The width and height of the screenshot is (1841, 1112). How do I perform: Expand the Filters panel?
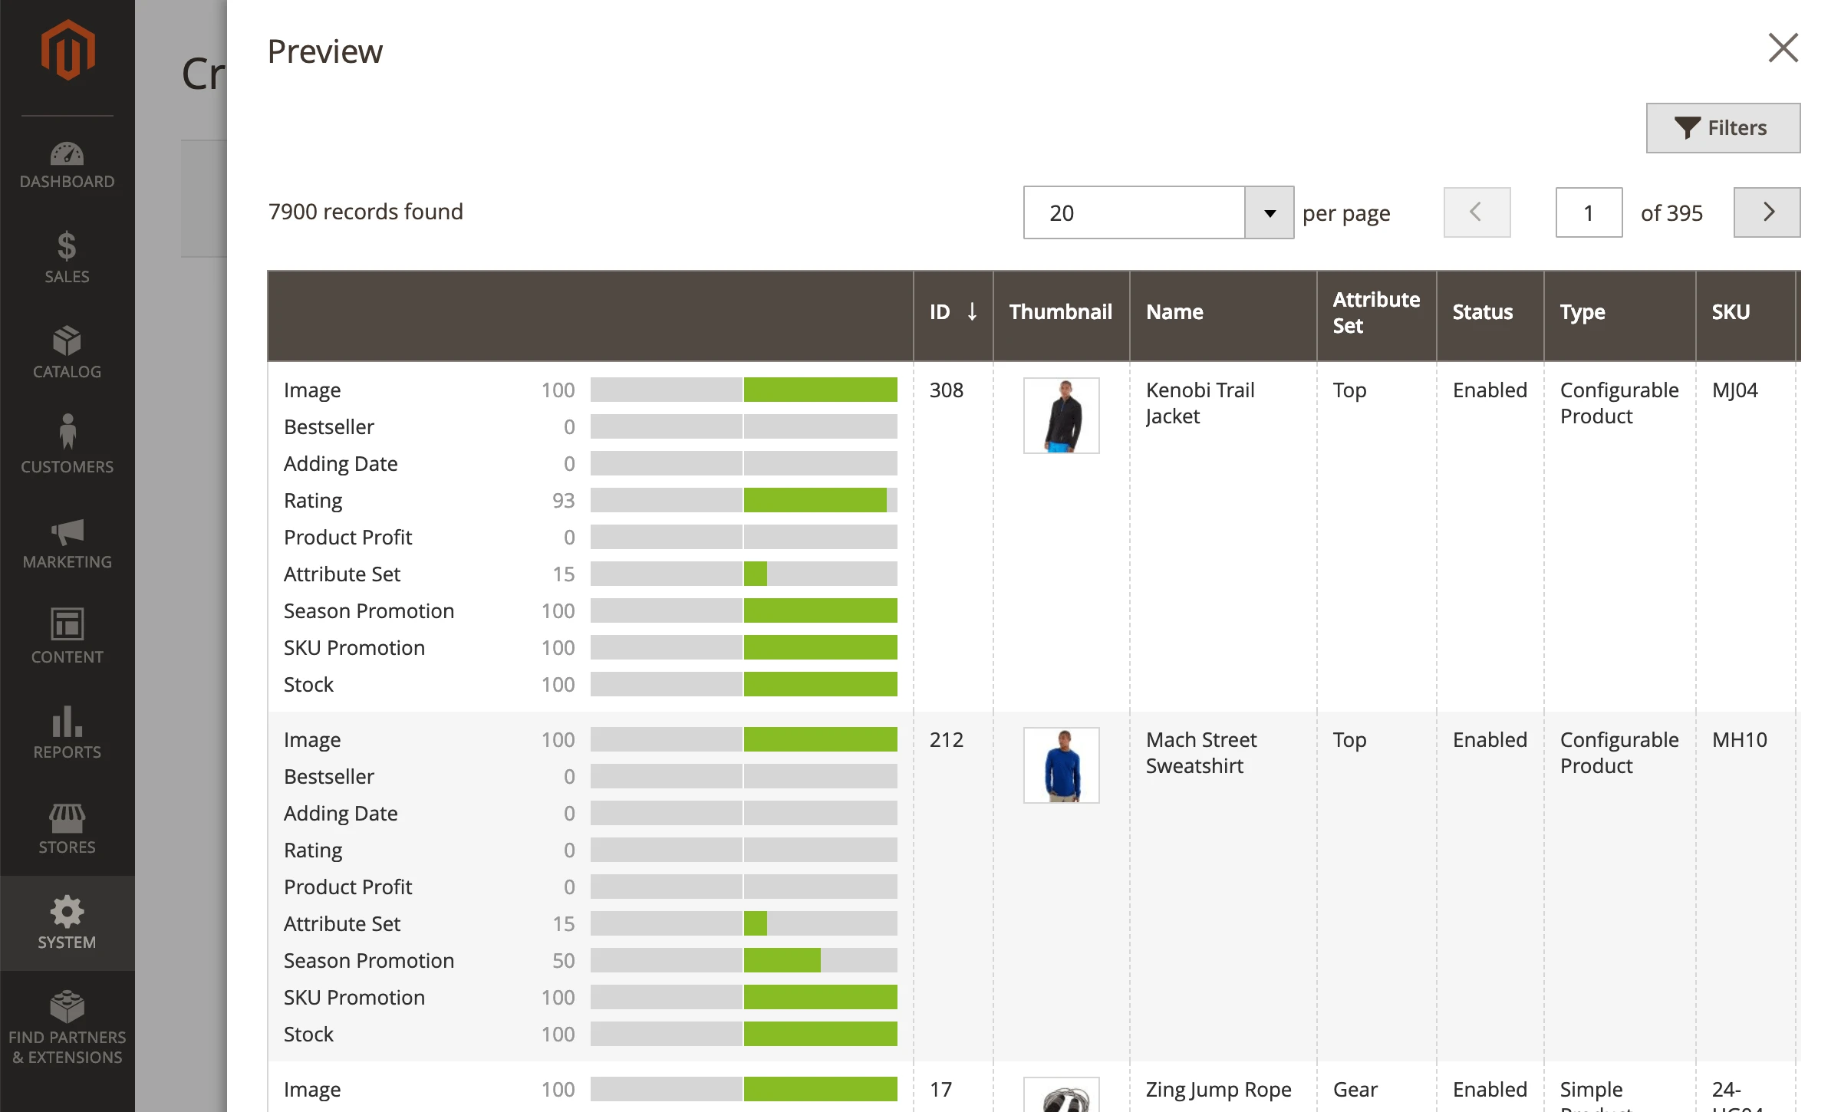click(1723, 128)
